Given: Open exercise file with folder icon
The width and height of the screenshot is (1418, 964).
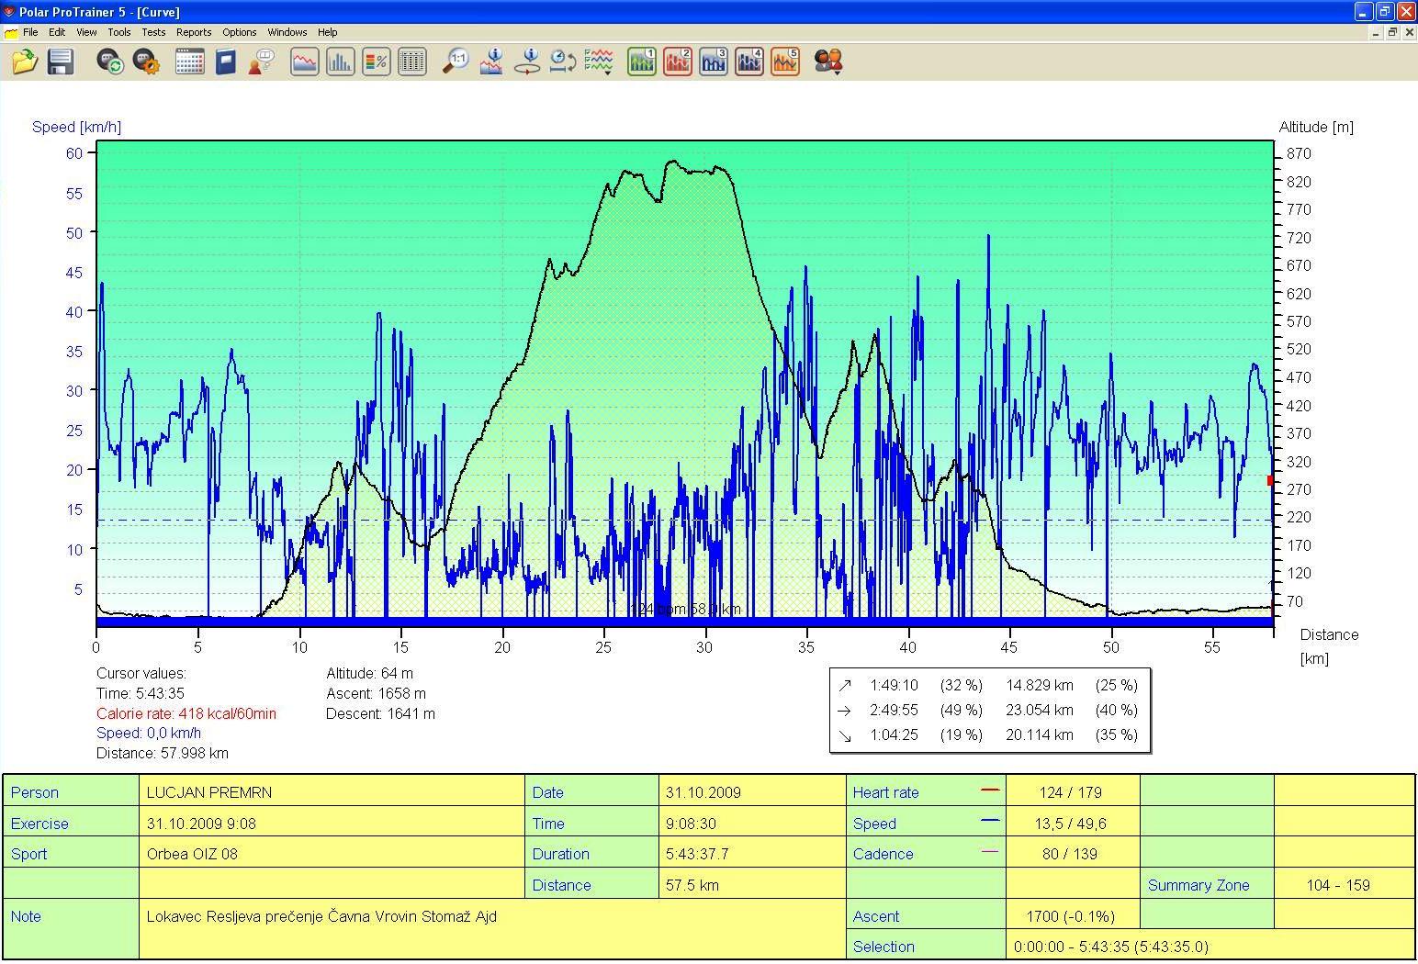Looking at the screenshot, I should (25, 62).
